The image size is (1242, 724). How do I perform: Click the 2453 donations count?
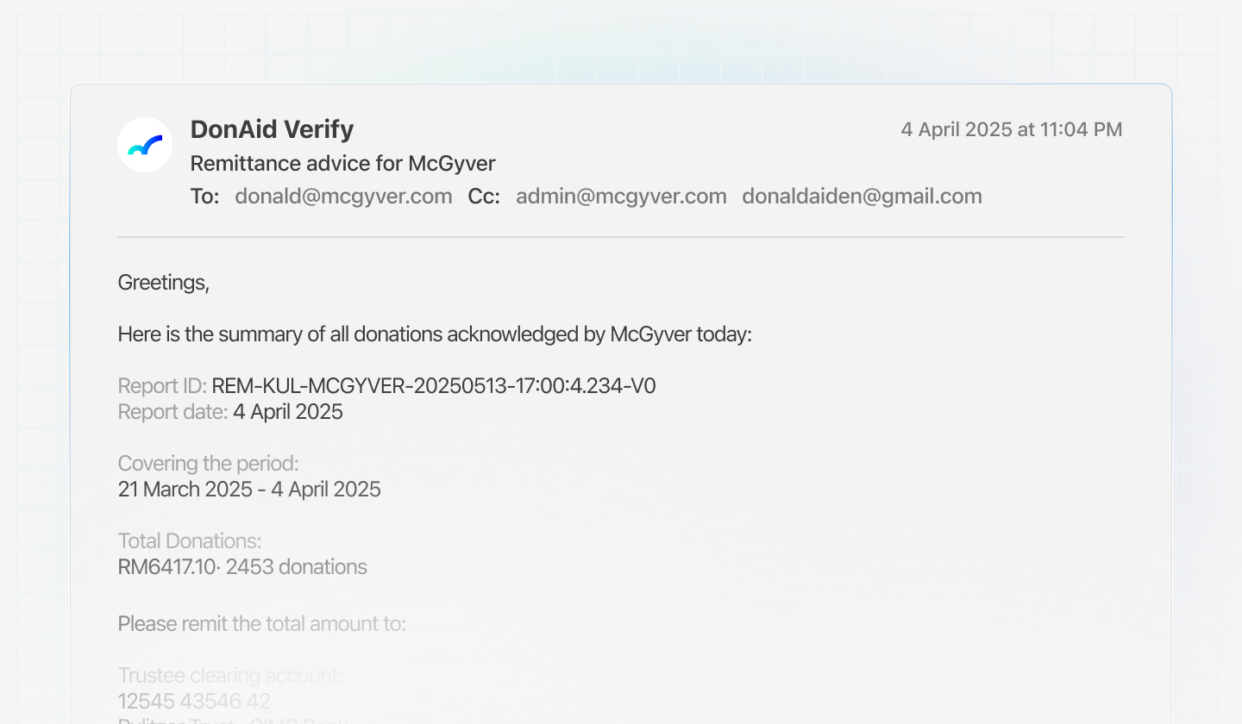coord(297,567)
